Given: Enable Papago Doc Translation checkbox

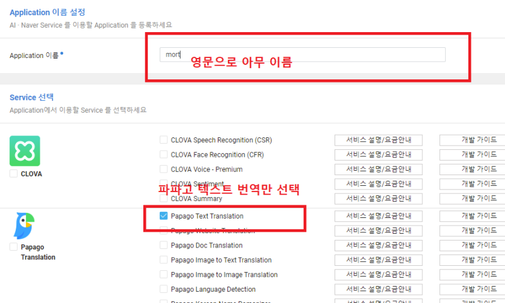Looking at the screenshot, I should [163, 245].
